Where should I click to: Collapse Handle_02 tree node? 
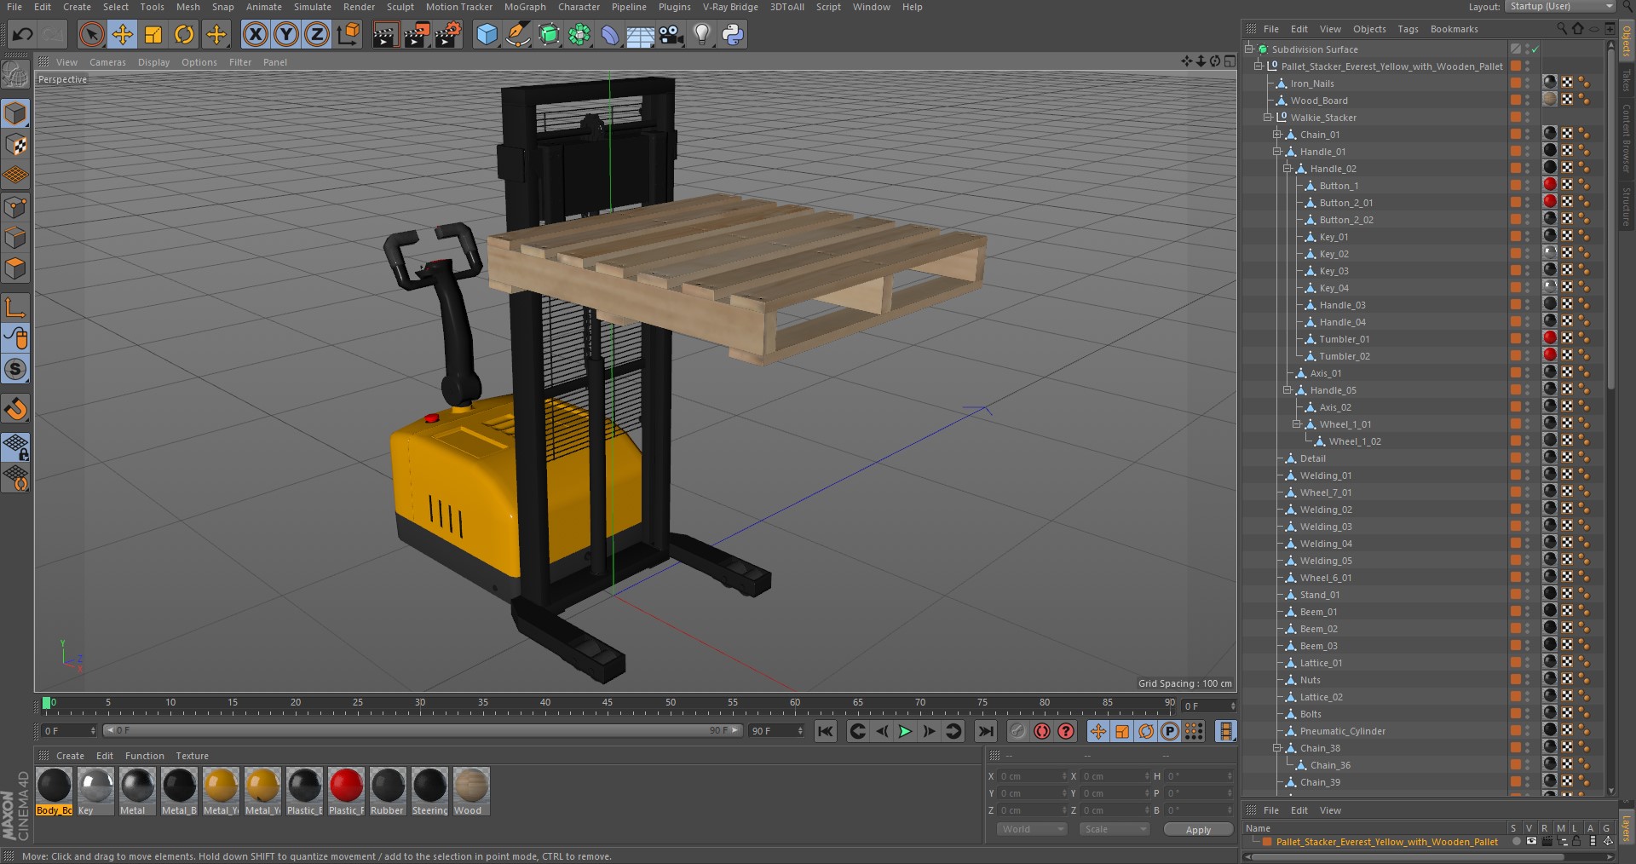point(1287,169)
